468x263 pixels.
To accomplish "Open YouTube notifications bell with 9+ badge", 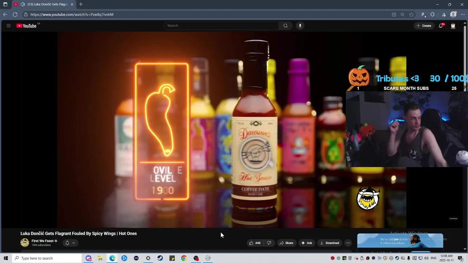I will click(441, 26).
